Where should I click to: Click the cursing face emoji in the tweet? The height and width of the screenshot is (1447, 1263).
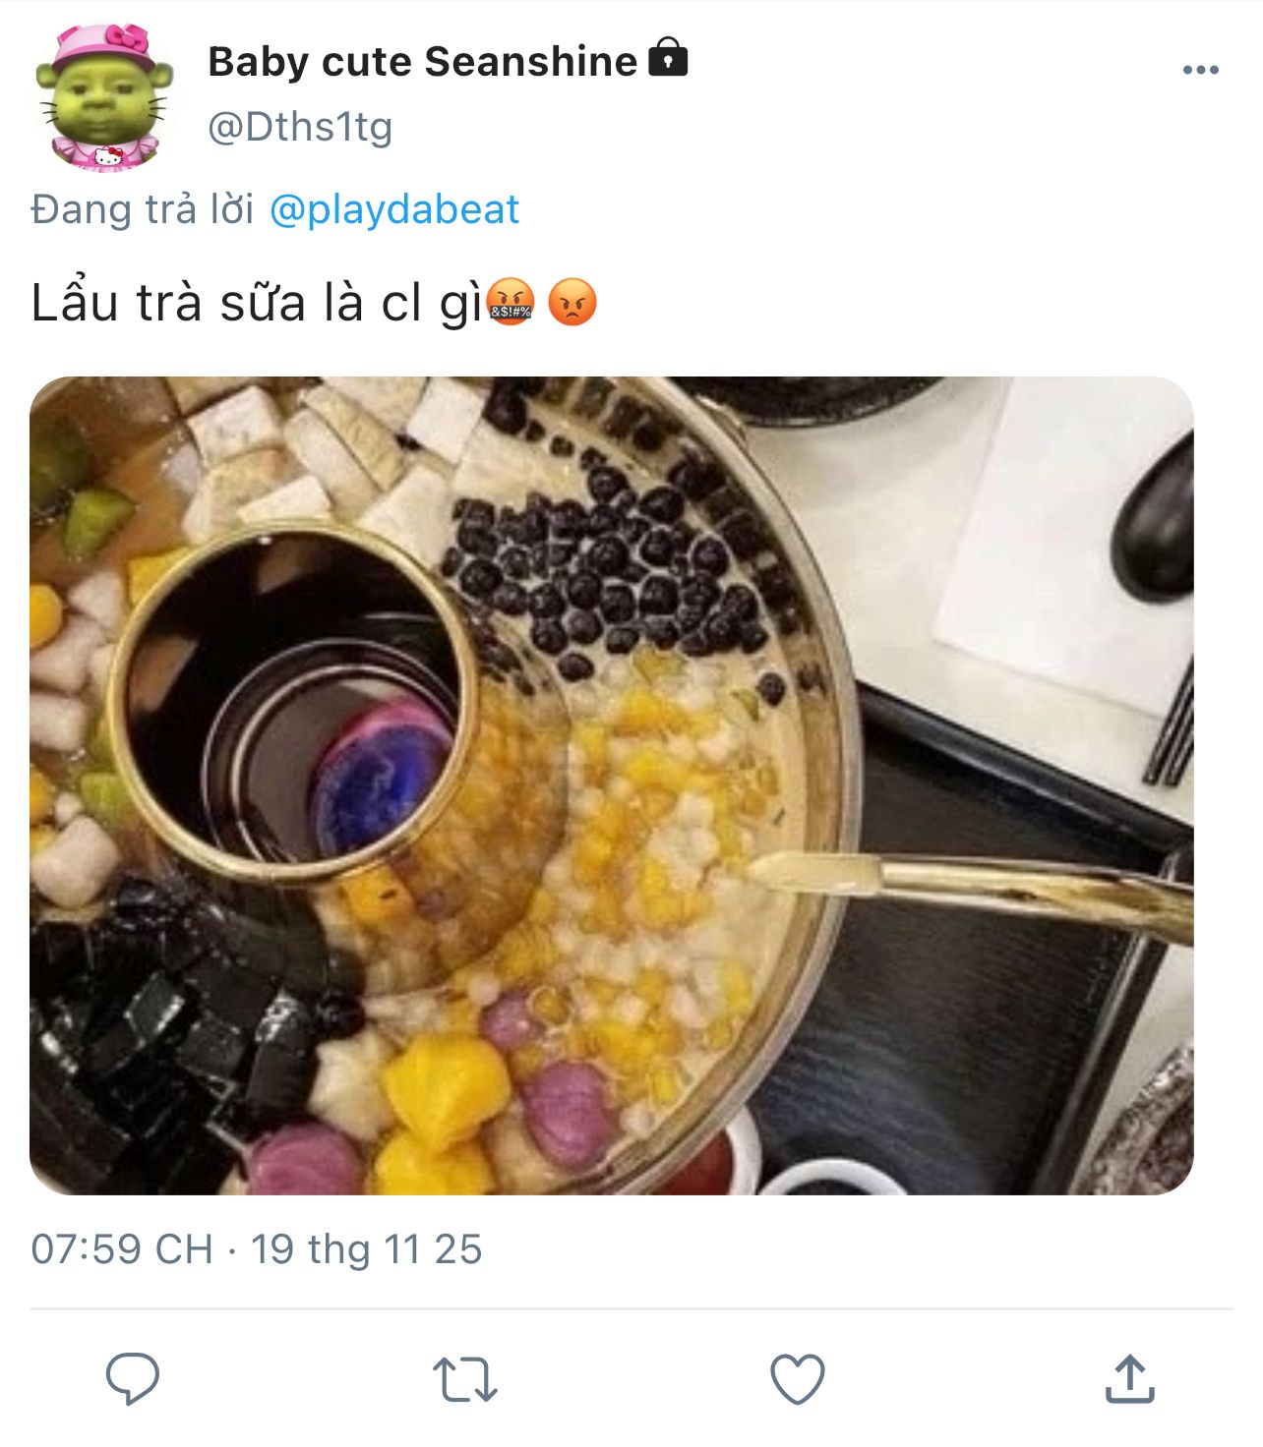pyautogui.click(x=511, y=302)
